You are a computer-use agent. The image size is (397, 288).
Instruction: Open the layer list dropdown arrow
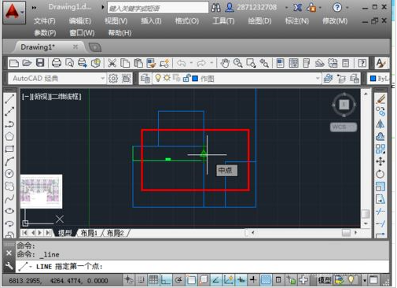[318, 78]
